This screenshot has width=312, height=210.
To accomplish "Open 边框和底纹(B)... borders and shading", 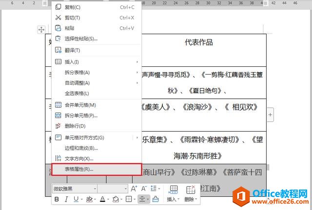I will (97, 148).
